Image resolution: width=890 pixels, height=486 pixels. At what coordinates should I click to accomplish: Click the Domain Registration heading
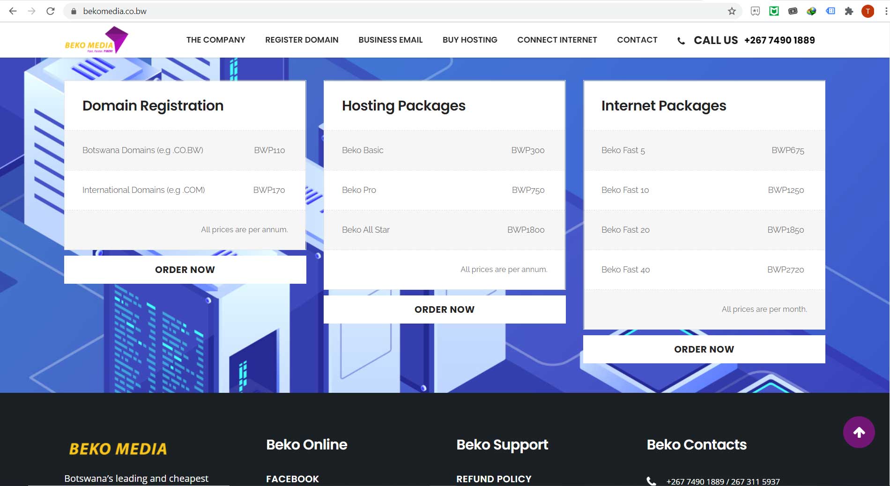[x=153, y=106]
